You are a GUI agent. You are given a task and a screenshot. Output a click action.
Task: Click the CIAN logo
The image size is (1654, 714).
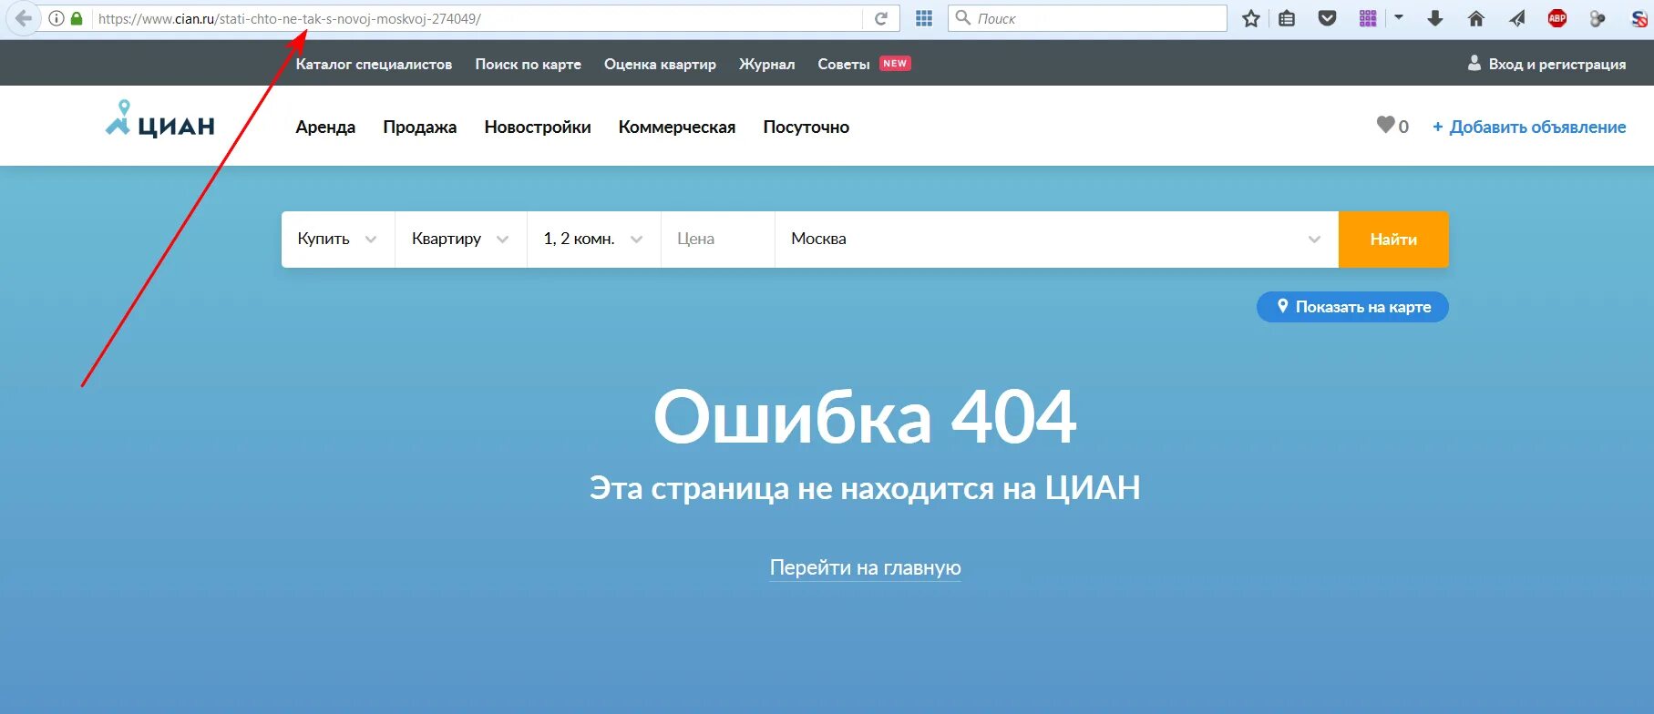pos(160,119)
